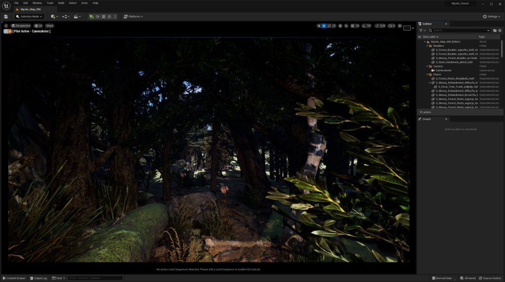This screenshot has height=282, width=505.
Task: Open the Build menu
Action: click(61, 3)
